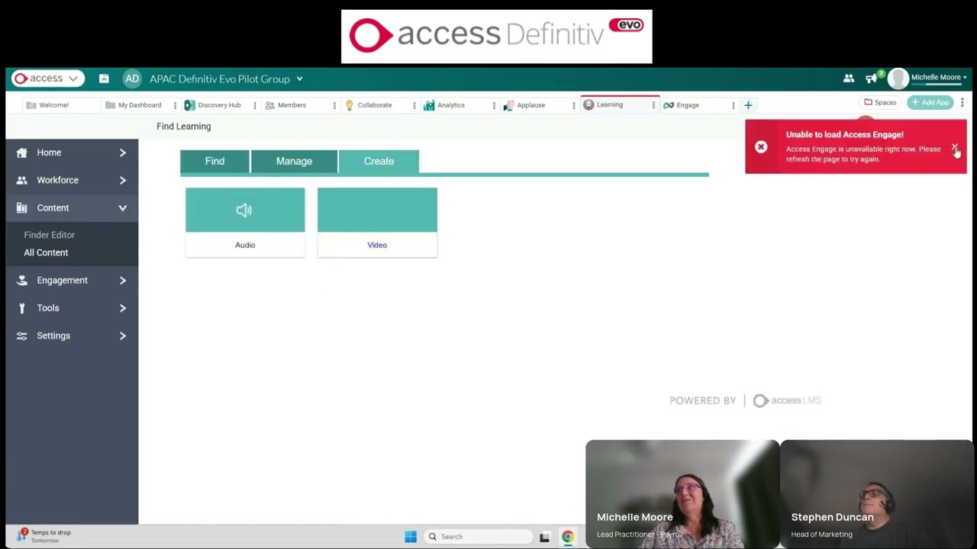977x549 pixels.
Task: Click the AD group avatar
Action: (x=132, y=79)
